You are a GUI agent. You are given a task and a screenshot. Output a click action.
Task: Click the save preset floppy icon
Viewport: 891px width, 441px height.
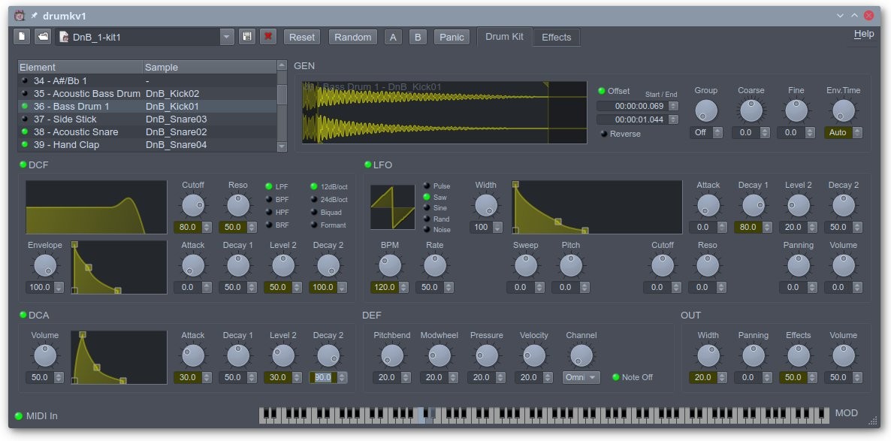246,37
